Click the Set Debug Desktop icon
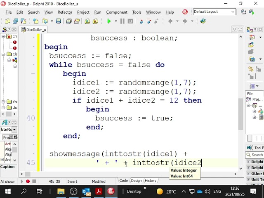264x198 pixels. (x=252, y=12)
